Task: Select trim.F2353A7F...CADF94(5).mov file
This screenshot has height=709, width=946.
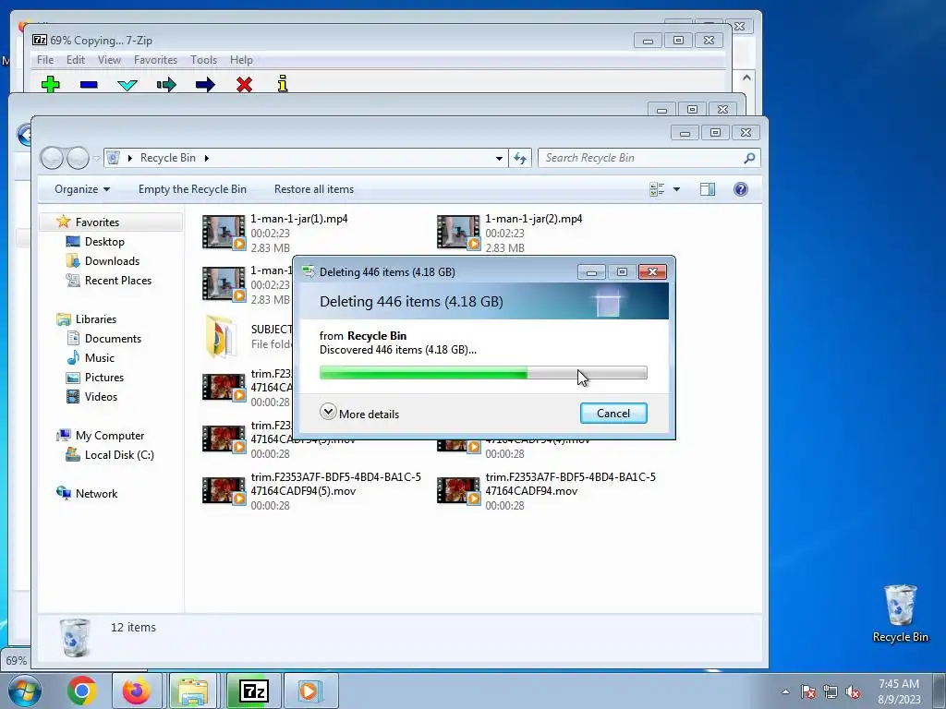Action: click(312, 491)
